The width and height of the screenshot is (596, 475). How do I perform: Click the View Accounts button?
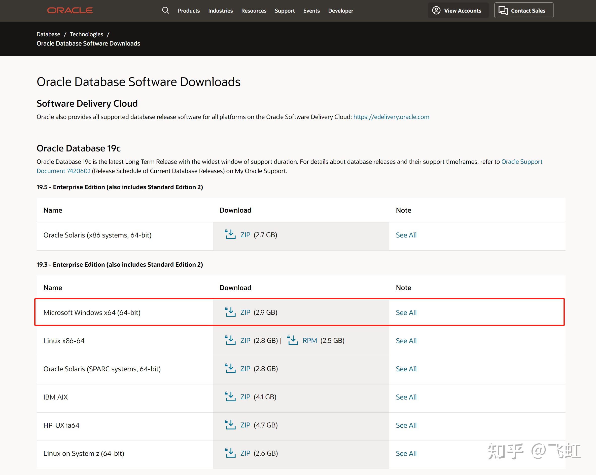(458, 11)
